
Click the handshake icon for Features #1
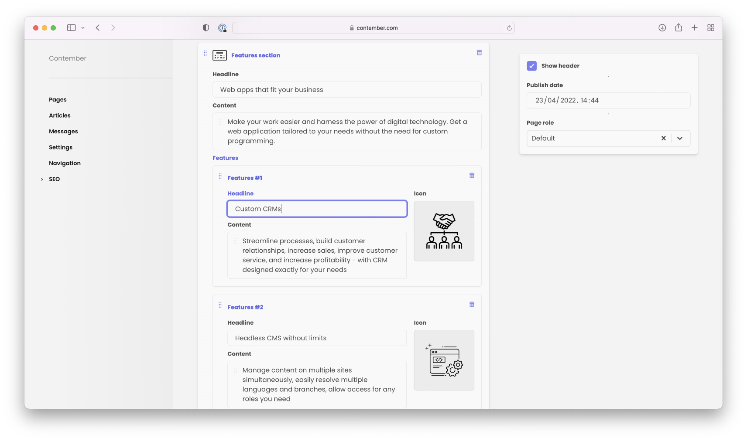point(444,231)
